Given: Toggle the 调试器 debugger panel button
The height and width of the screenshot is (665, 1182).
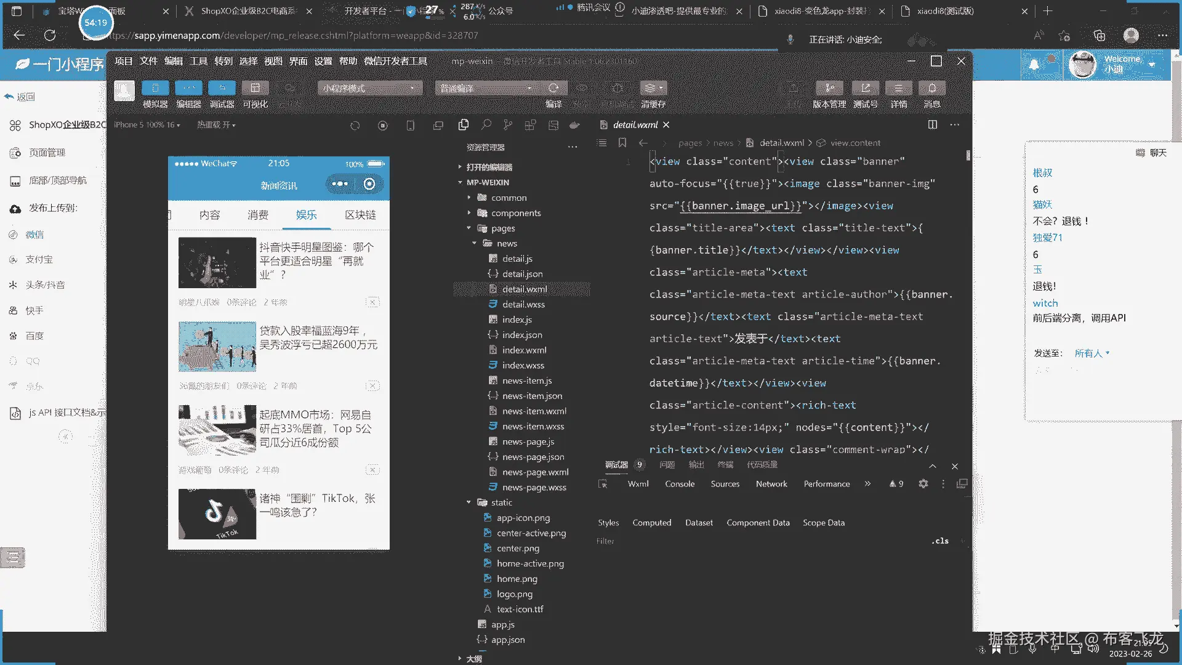Looking at the screenshot, I should pos(222,88).
